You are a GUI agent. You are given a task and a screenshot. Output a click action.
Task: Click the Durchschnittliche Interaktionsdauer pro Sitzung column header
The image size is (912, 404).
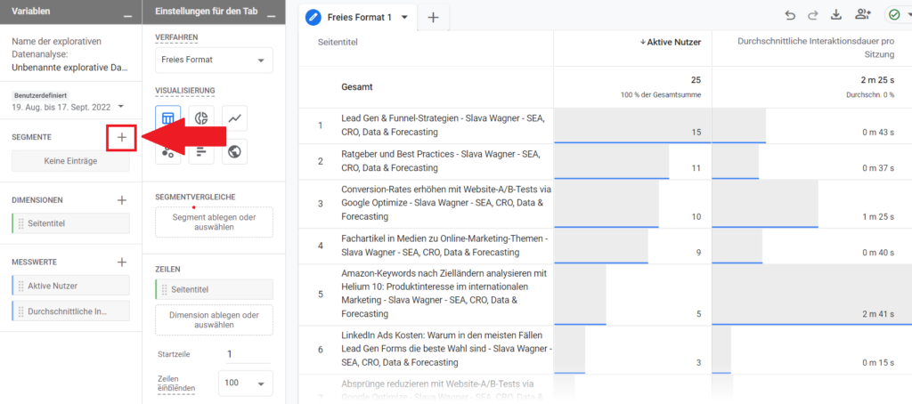[816, 48]
